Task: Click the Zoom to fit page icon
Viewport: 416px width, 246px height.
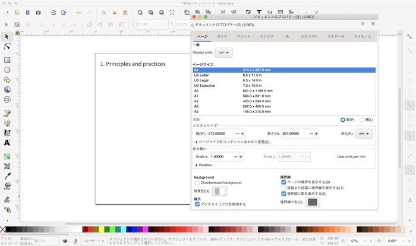Action: 161,12
